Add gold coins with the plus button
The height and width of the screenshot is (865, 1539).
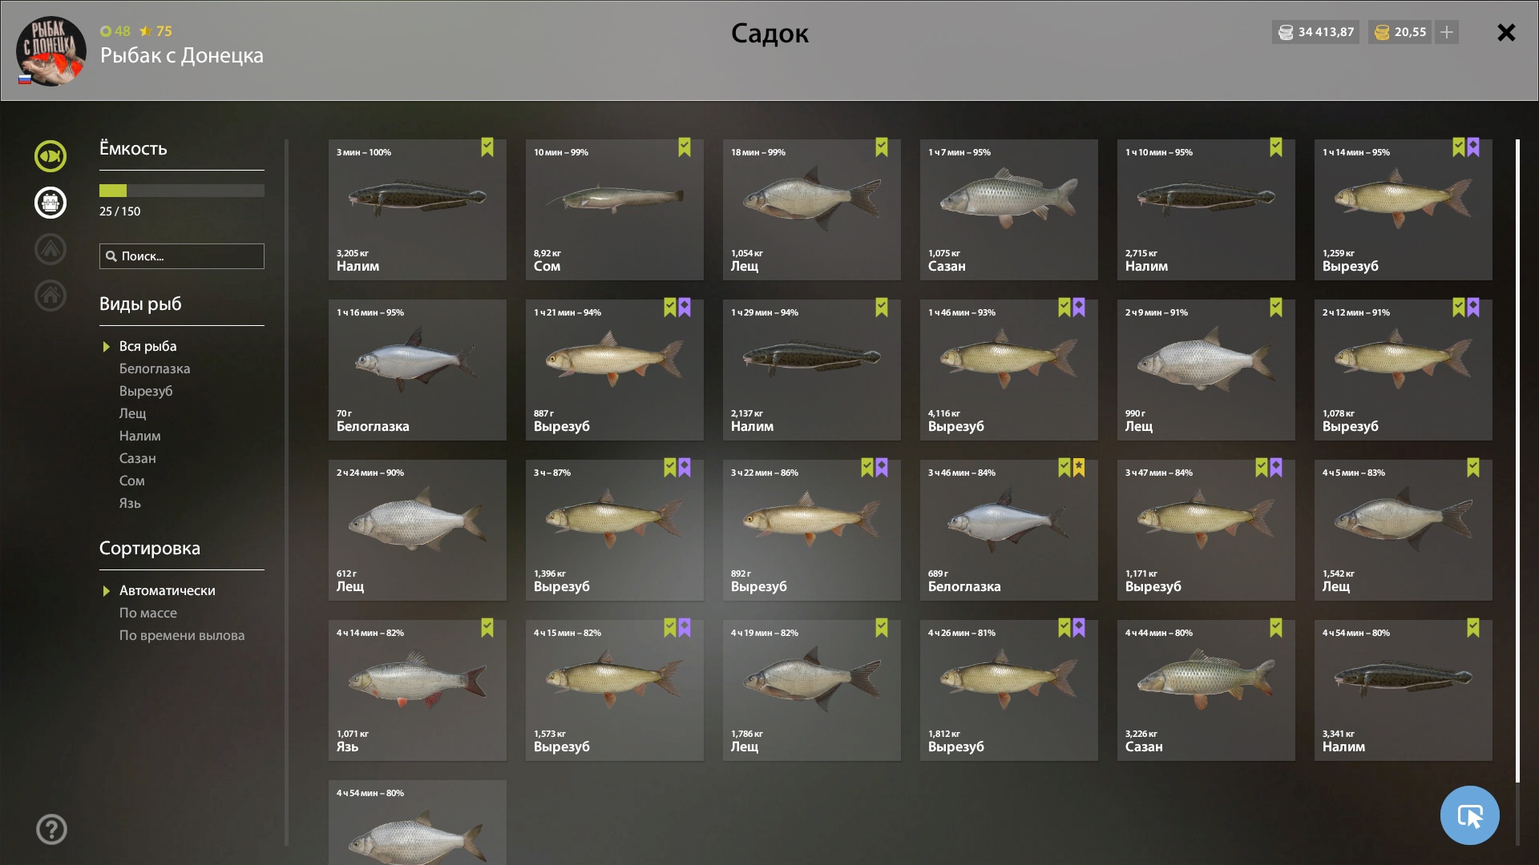(1447, 32)
